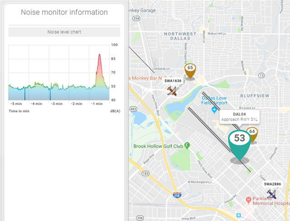
Task: Click the SWA2886 purple aircraft icon
Action: 272,194
